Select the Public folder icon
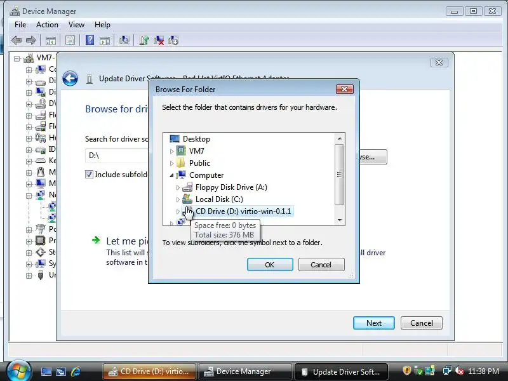Image resolution: width=508 pixels, height=381 pixels. click(181, 163)
